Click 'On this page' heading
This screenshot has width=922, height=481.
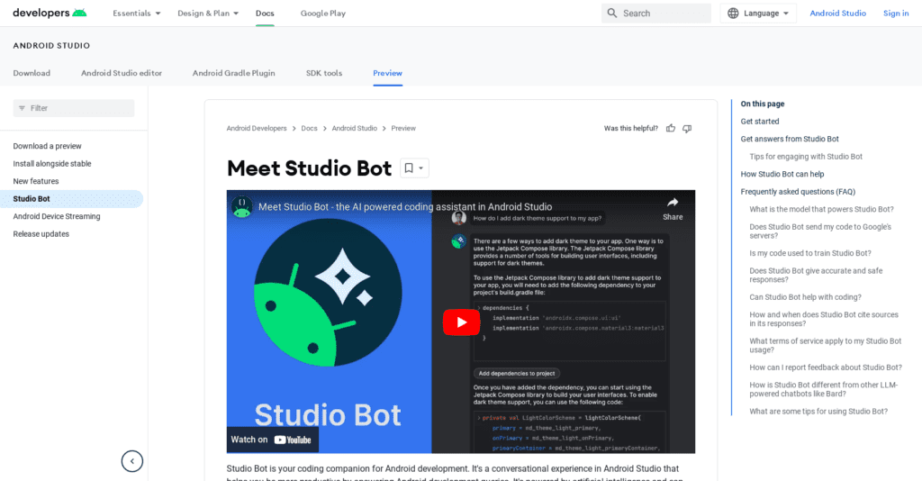coord(762,104)
